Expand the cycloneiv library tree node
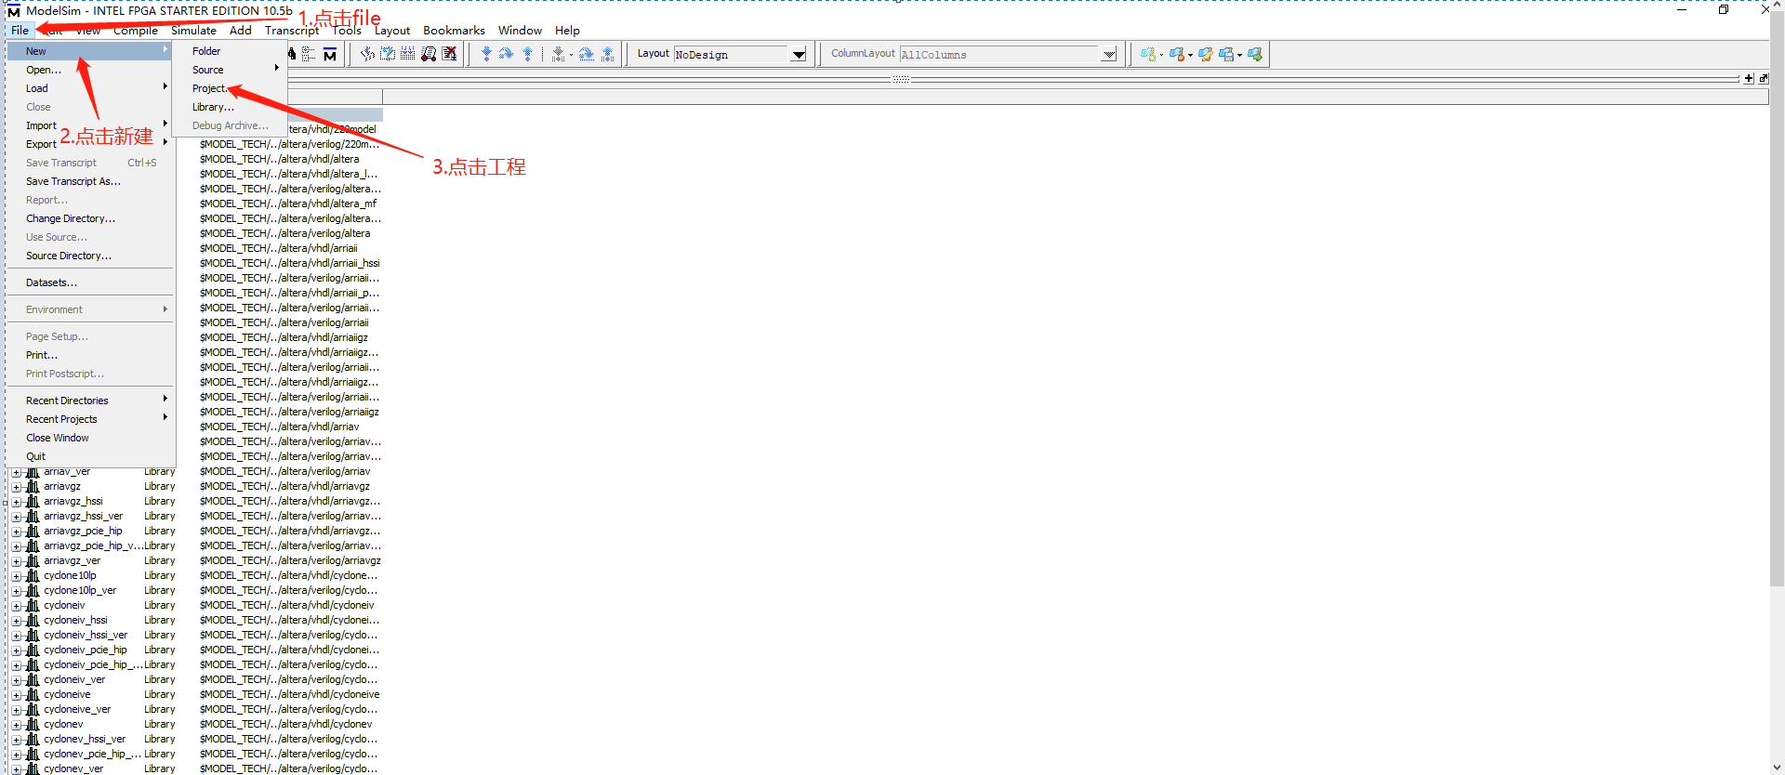Image resolution: width=1785 pixels, height=775 pixels. [x=16, y=606]
